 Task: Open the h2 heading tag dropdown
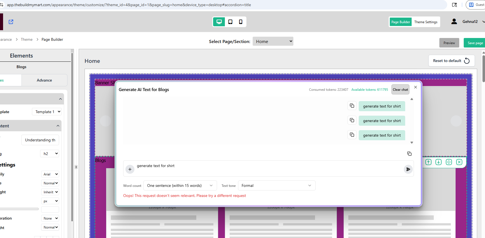[x=50, y=154]
